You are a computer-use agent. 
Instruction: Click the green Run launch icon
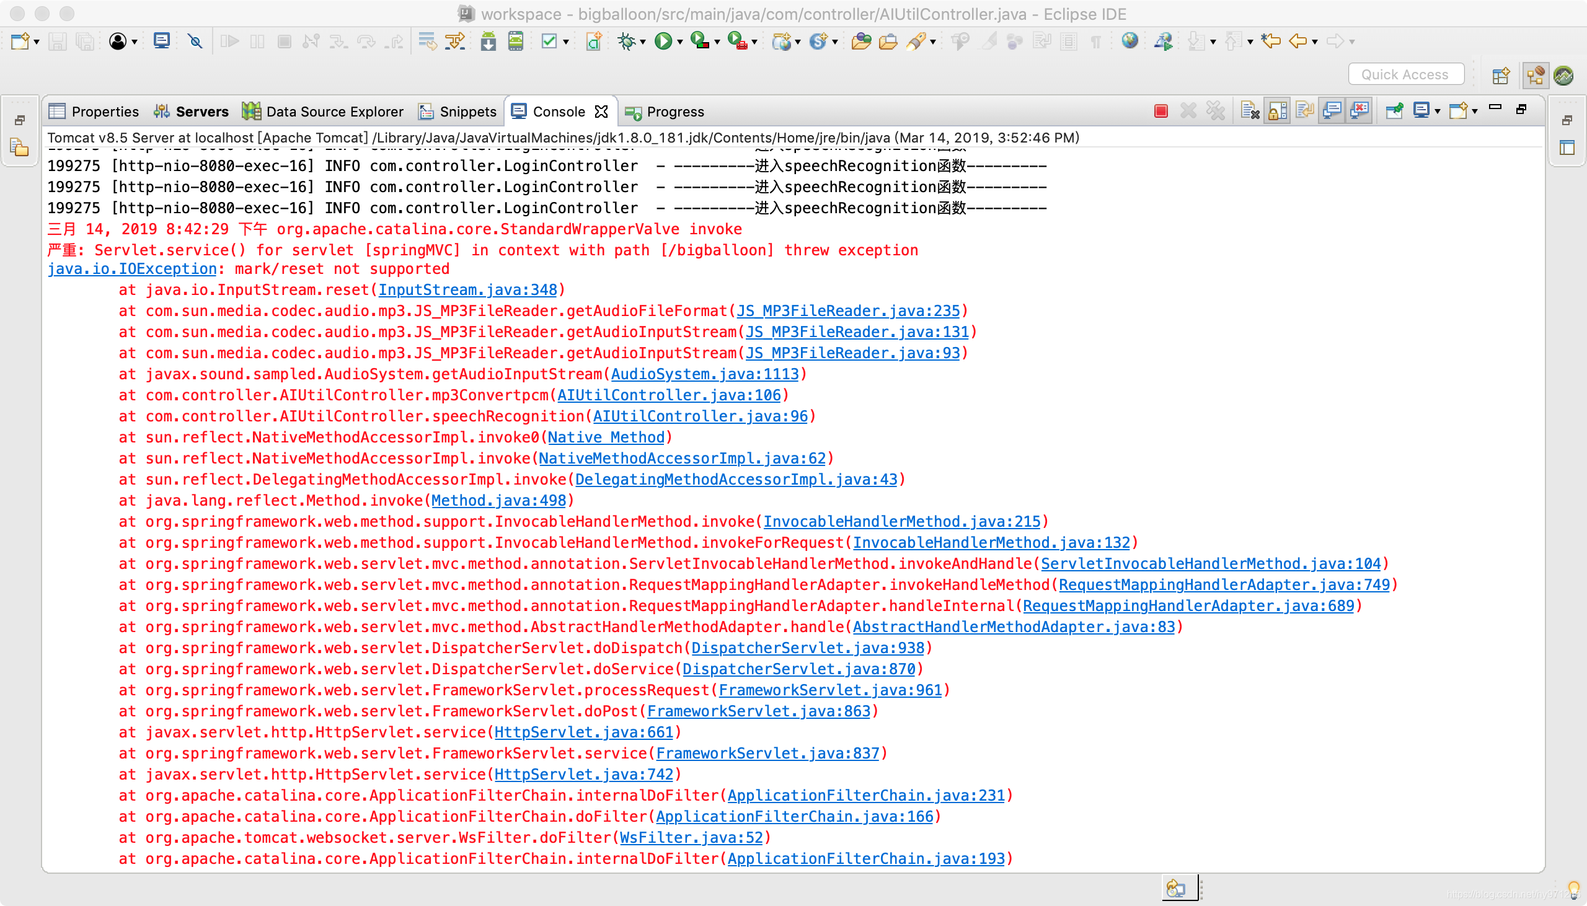coord(663,42)
